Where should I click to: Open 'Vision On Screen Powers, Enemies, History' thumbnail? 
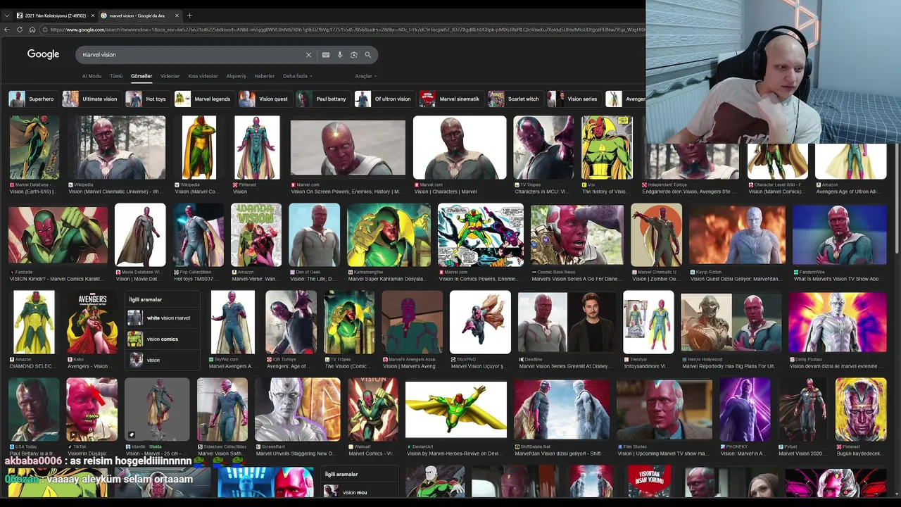click(x=348, y=148)
